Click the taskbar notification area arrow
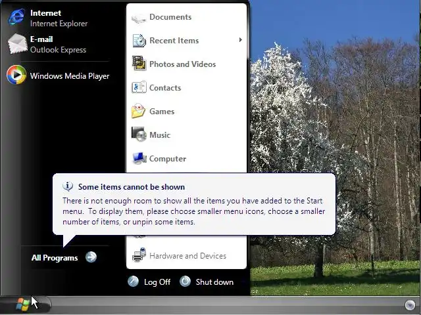Screen dimensions: 421x315 point(410,304)
